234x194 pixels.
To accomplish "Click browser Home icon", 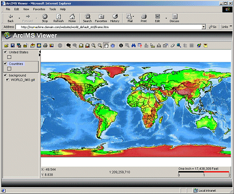I will 72,18.
